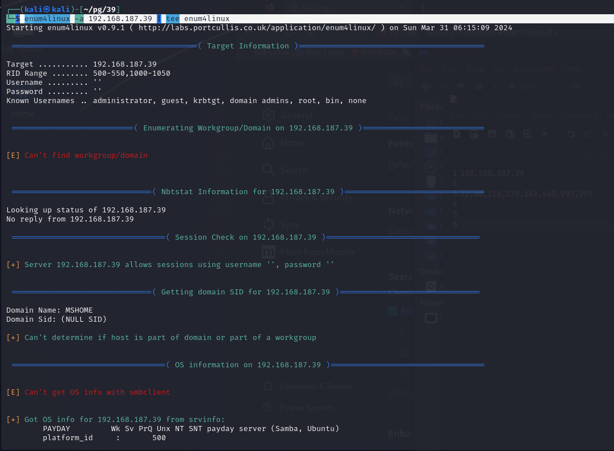This screenshot has width=614, height=451.
Task: Click the 'No reply from 192.168.187.39' line
Action: pos(70,219)
